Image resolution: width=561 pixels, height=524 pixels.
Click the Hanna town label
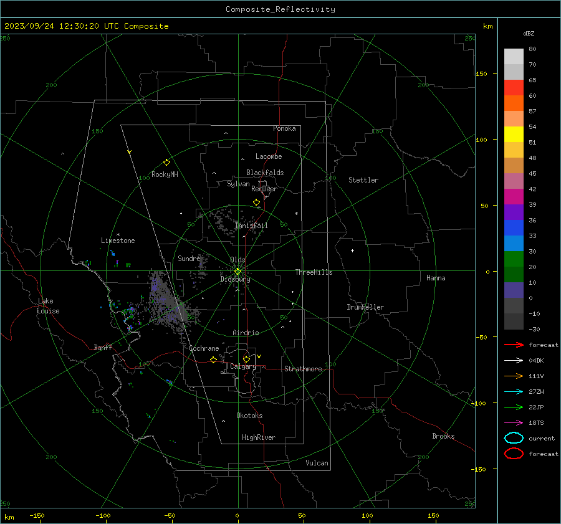[x=436, y=278]
